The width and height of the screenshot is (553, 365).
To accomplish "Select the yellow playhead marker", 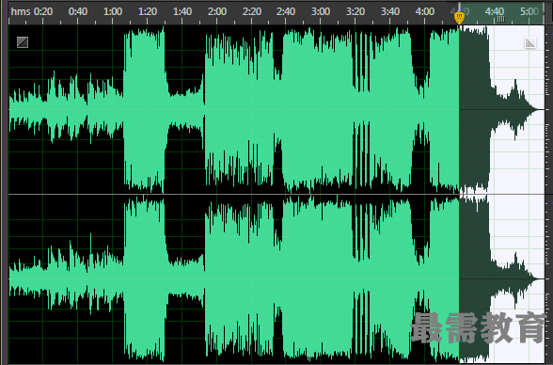I will pos(459,17).
